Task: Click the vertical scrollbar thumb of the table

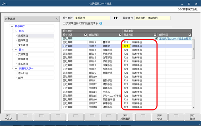Action: pos(193,49)
